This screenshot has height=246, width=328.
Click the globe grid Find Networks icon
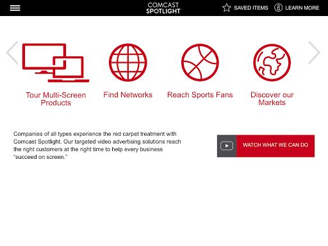point(128,63)
